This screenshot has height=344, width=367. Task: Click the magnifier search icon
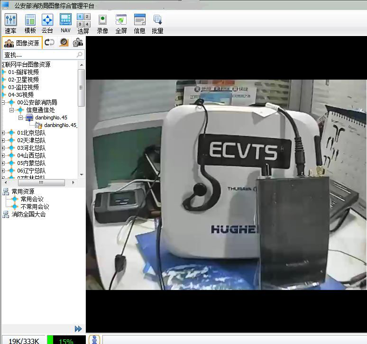click(80, 54)
